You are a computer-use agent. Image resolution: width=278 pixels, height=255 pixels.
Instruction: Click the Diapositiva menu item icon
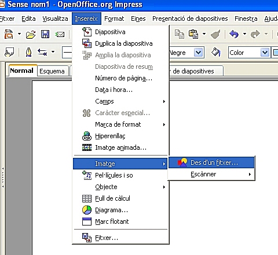[87, 32]
